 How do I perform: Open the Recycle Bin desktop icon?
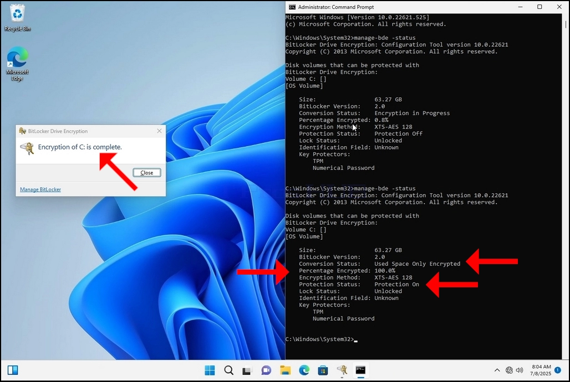point(17,18)
